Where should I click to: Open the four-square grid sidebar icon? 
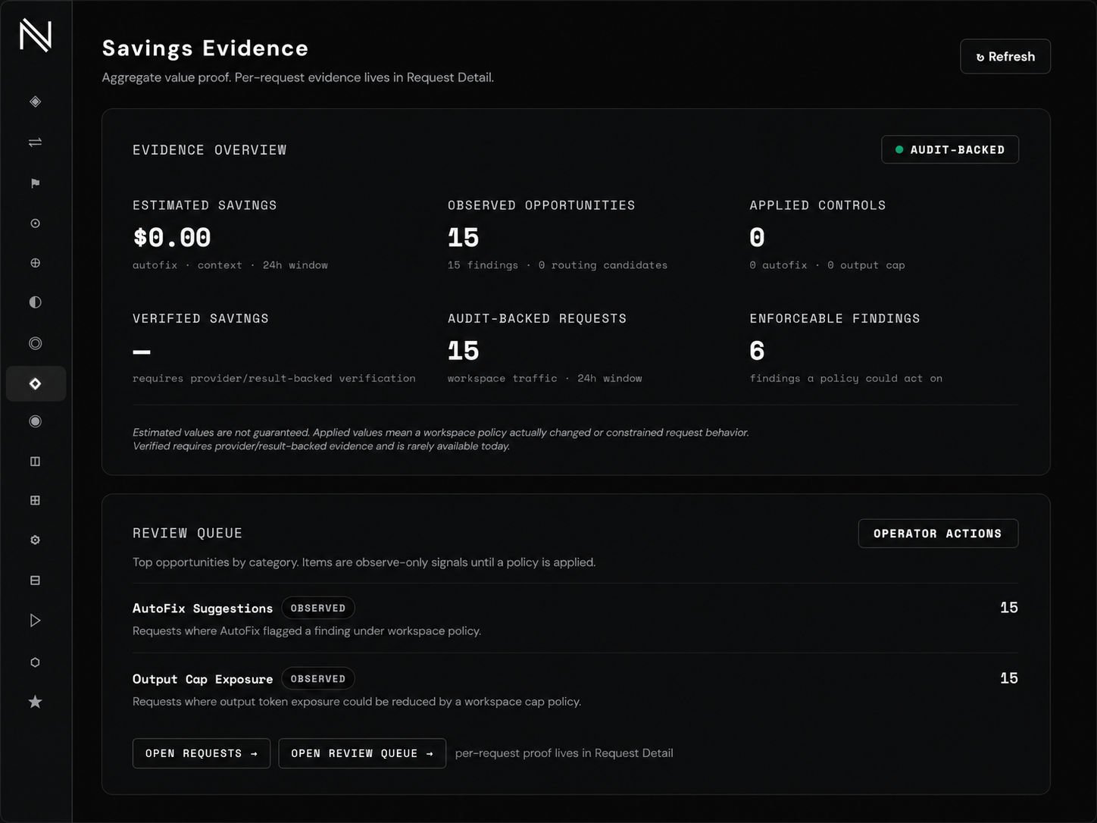point(35,500)
